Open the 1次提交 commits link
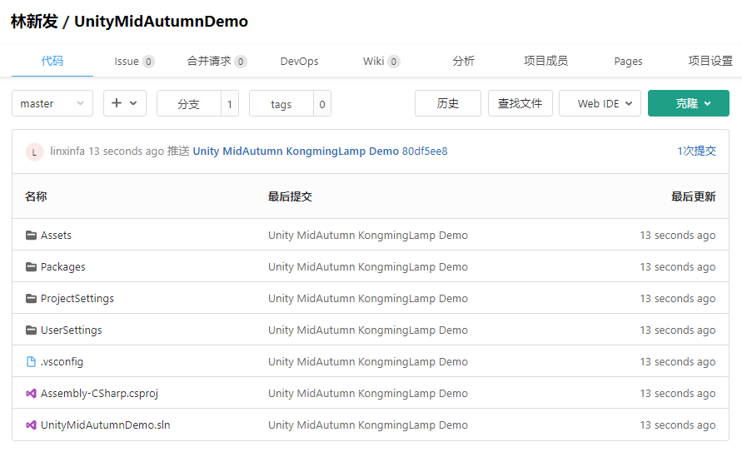The width and height of the screenshot is (742, 452). [x=696, y=151]
